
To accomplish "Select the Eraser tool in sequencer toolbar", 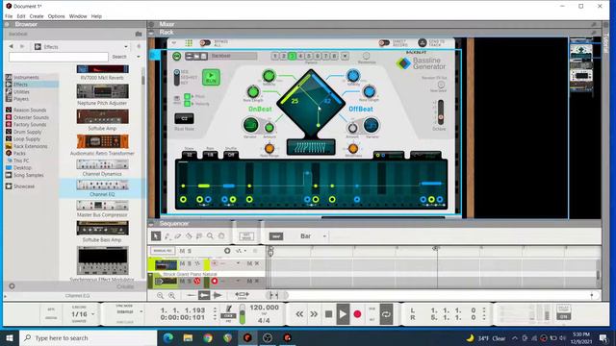I will 178,236.
